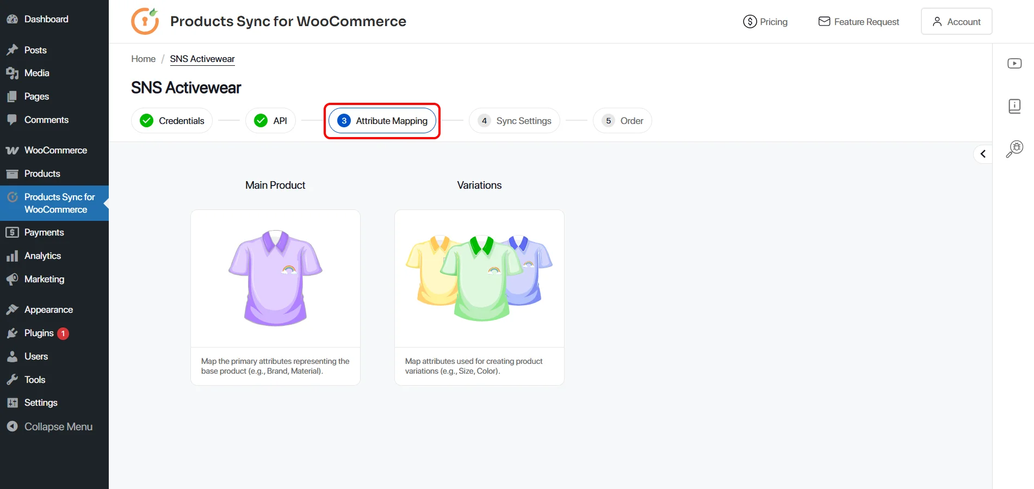Open Marketing menu item
Screen dimensions: 1034x489
click(54, 279)
